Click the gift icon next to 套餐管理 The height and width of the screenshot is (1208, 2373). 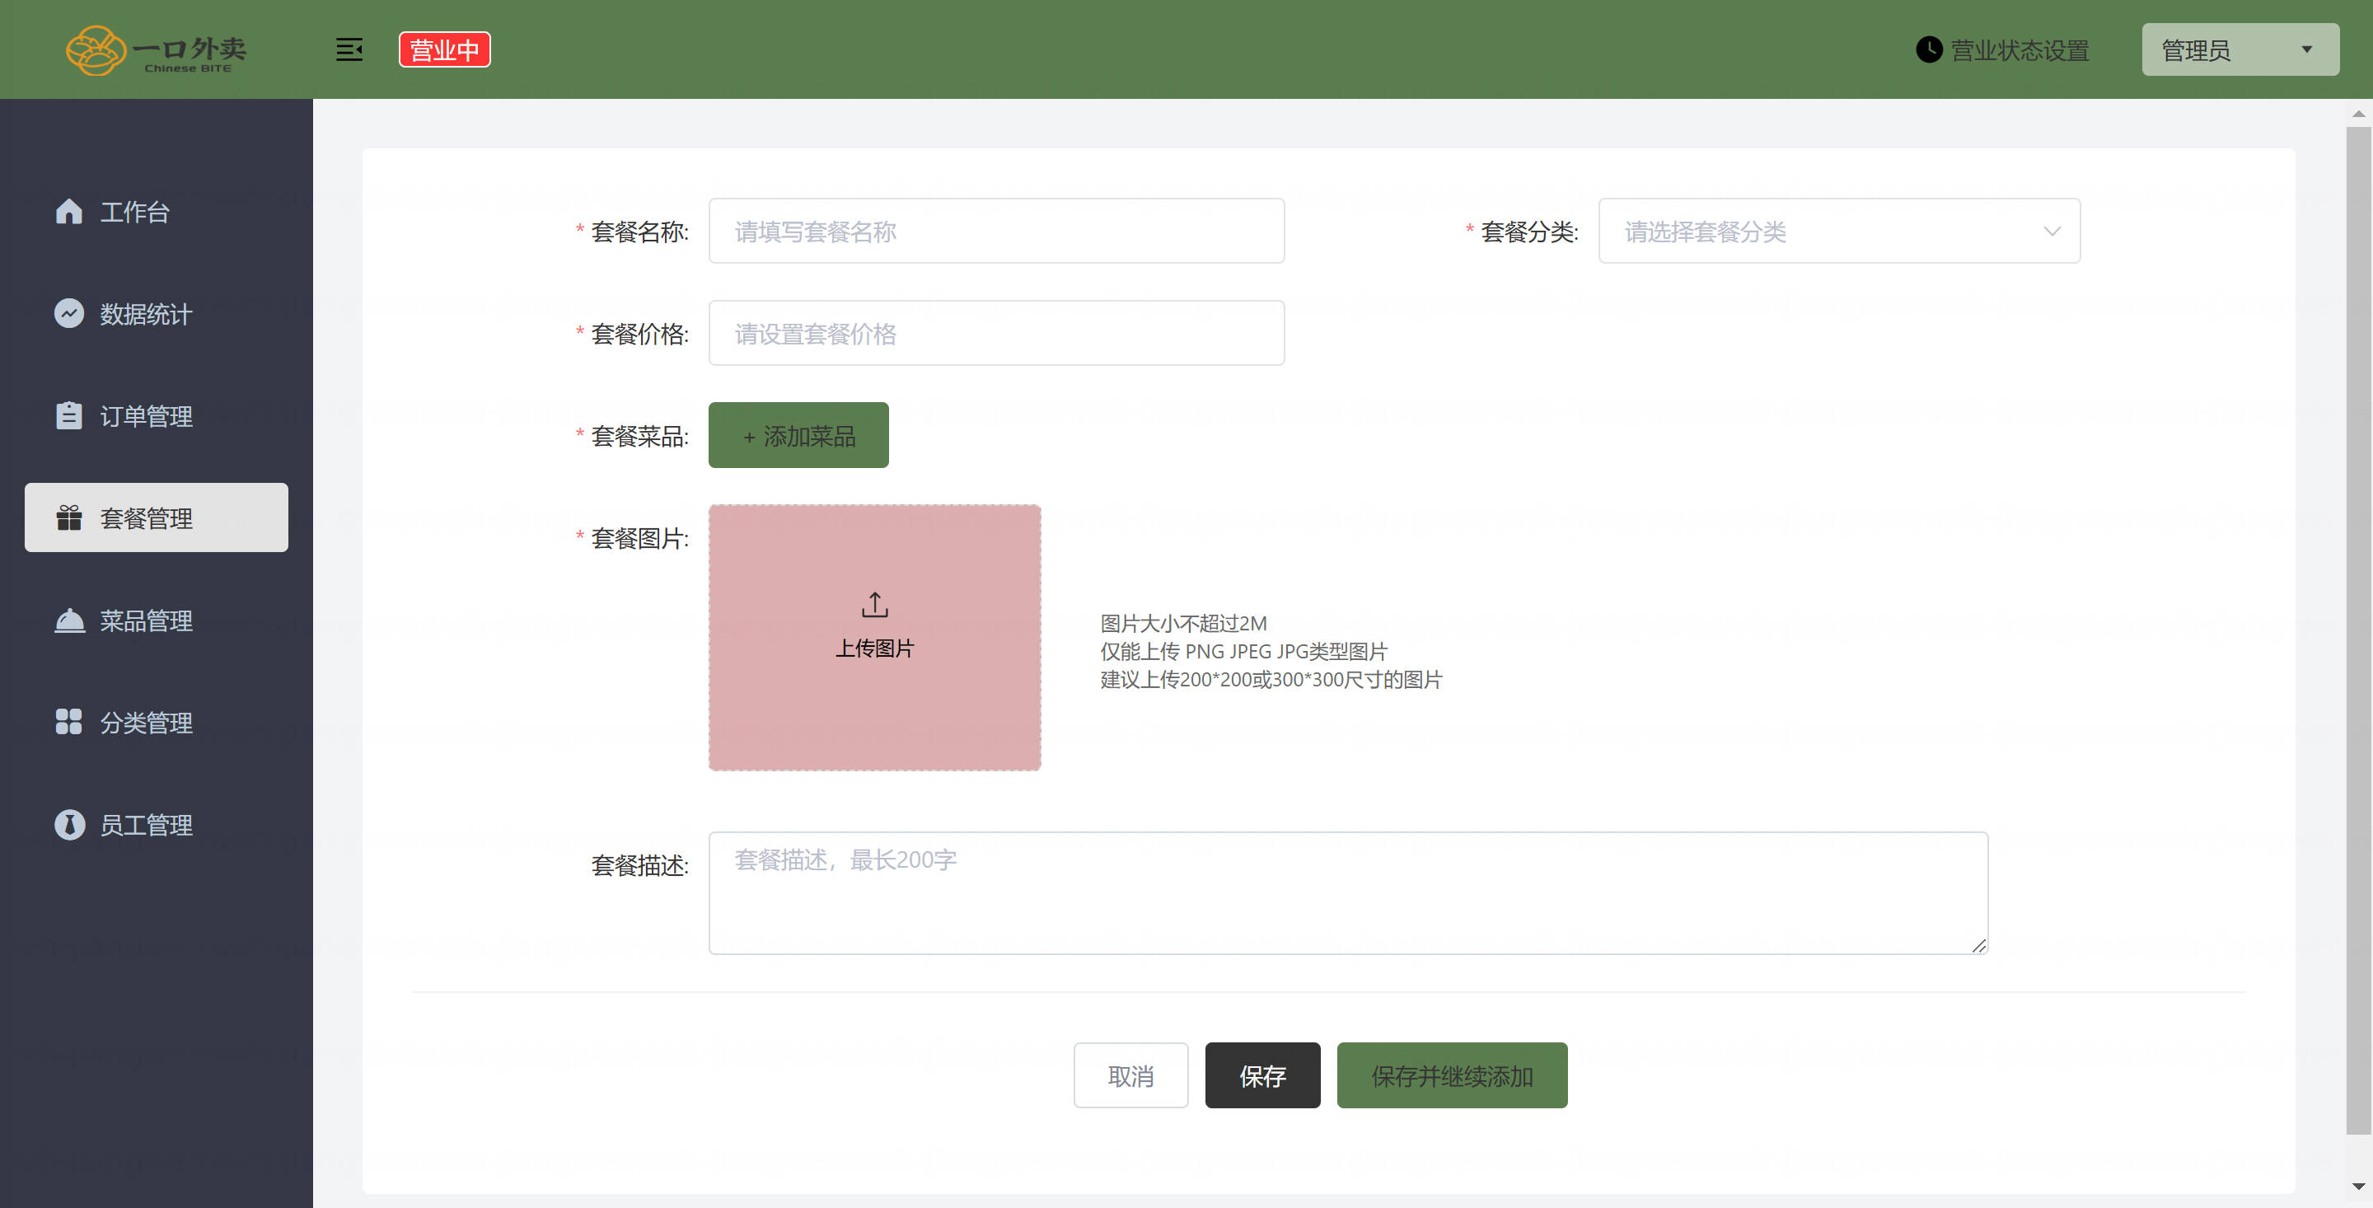coord(69,517)
